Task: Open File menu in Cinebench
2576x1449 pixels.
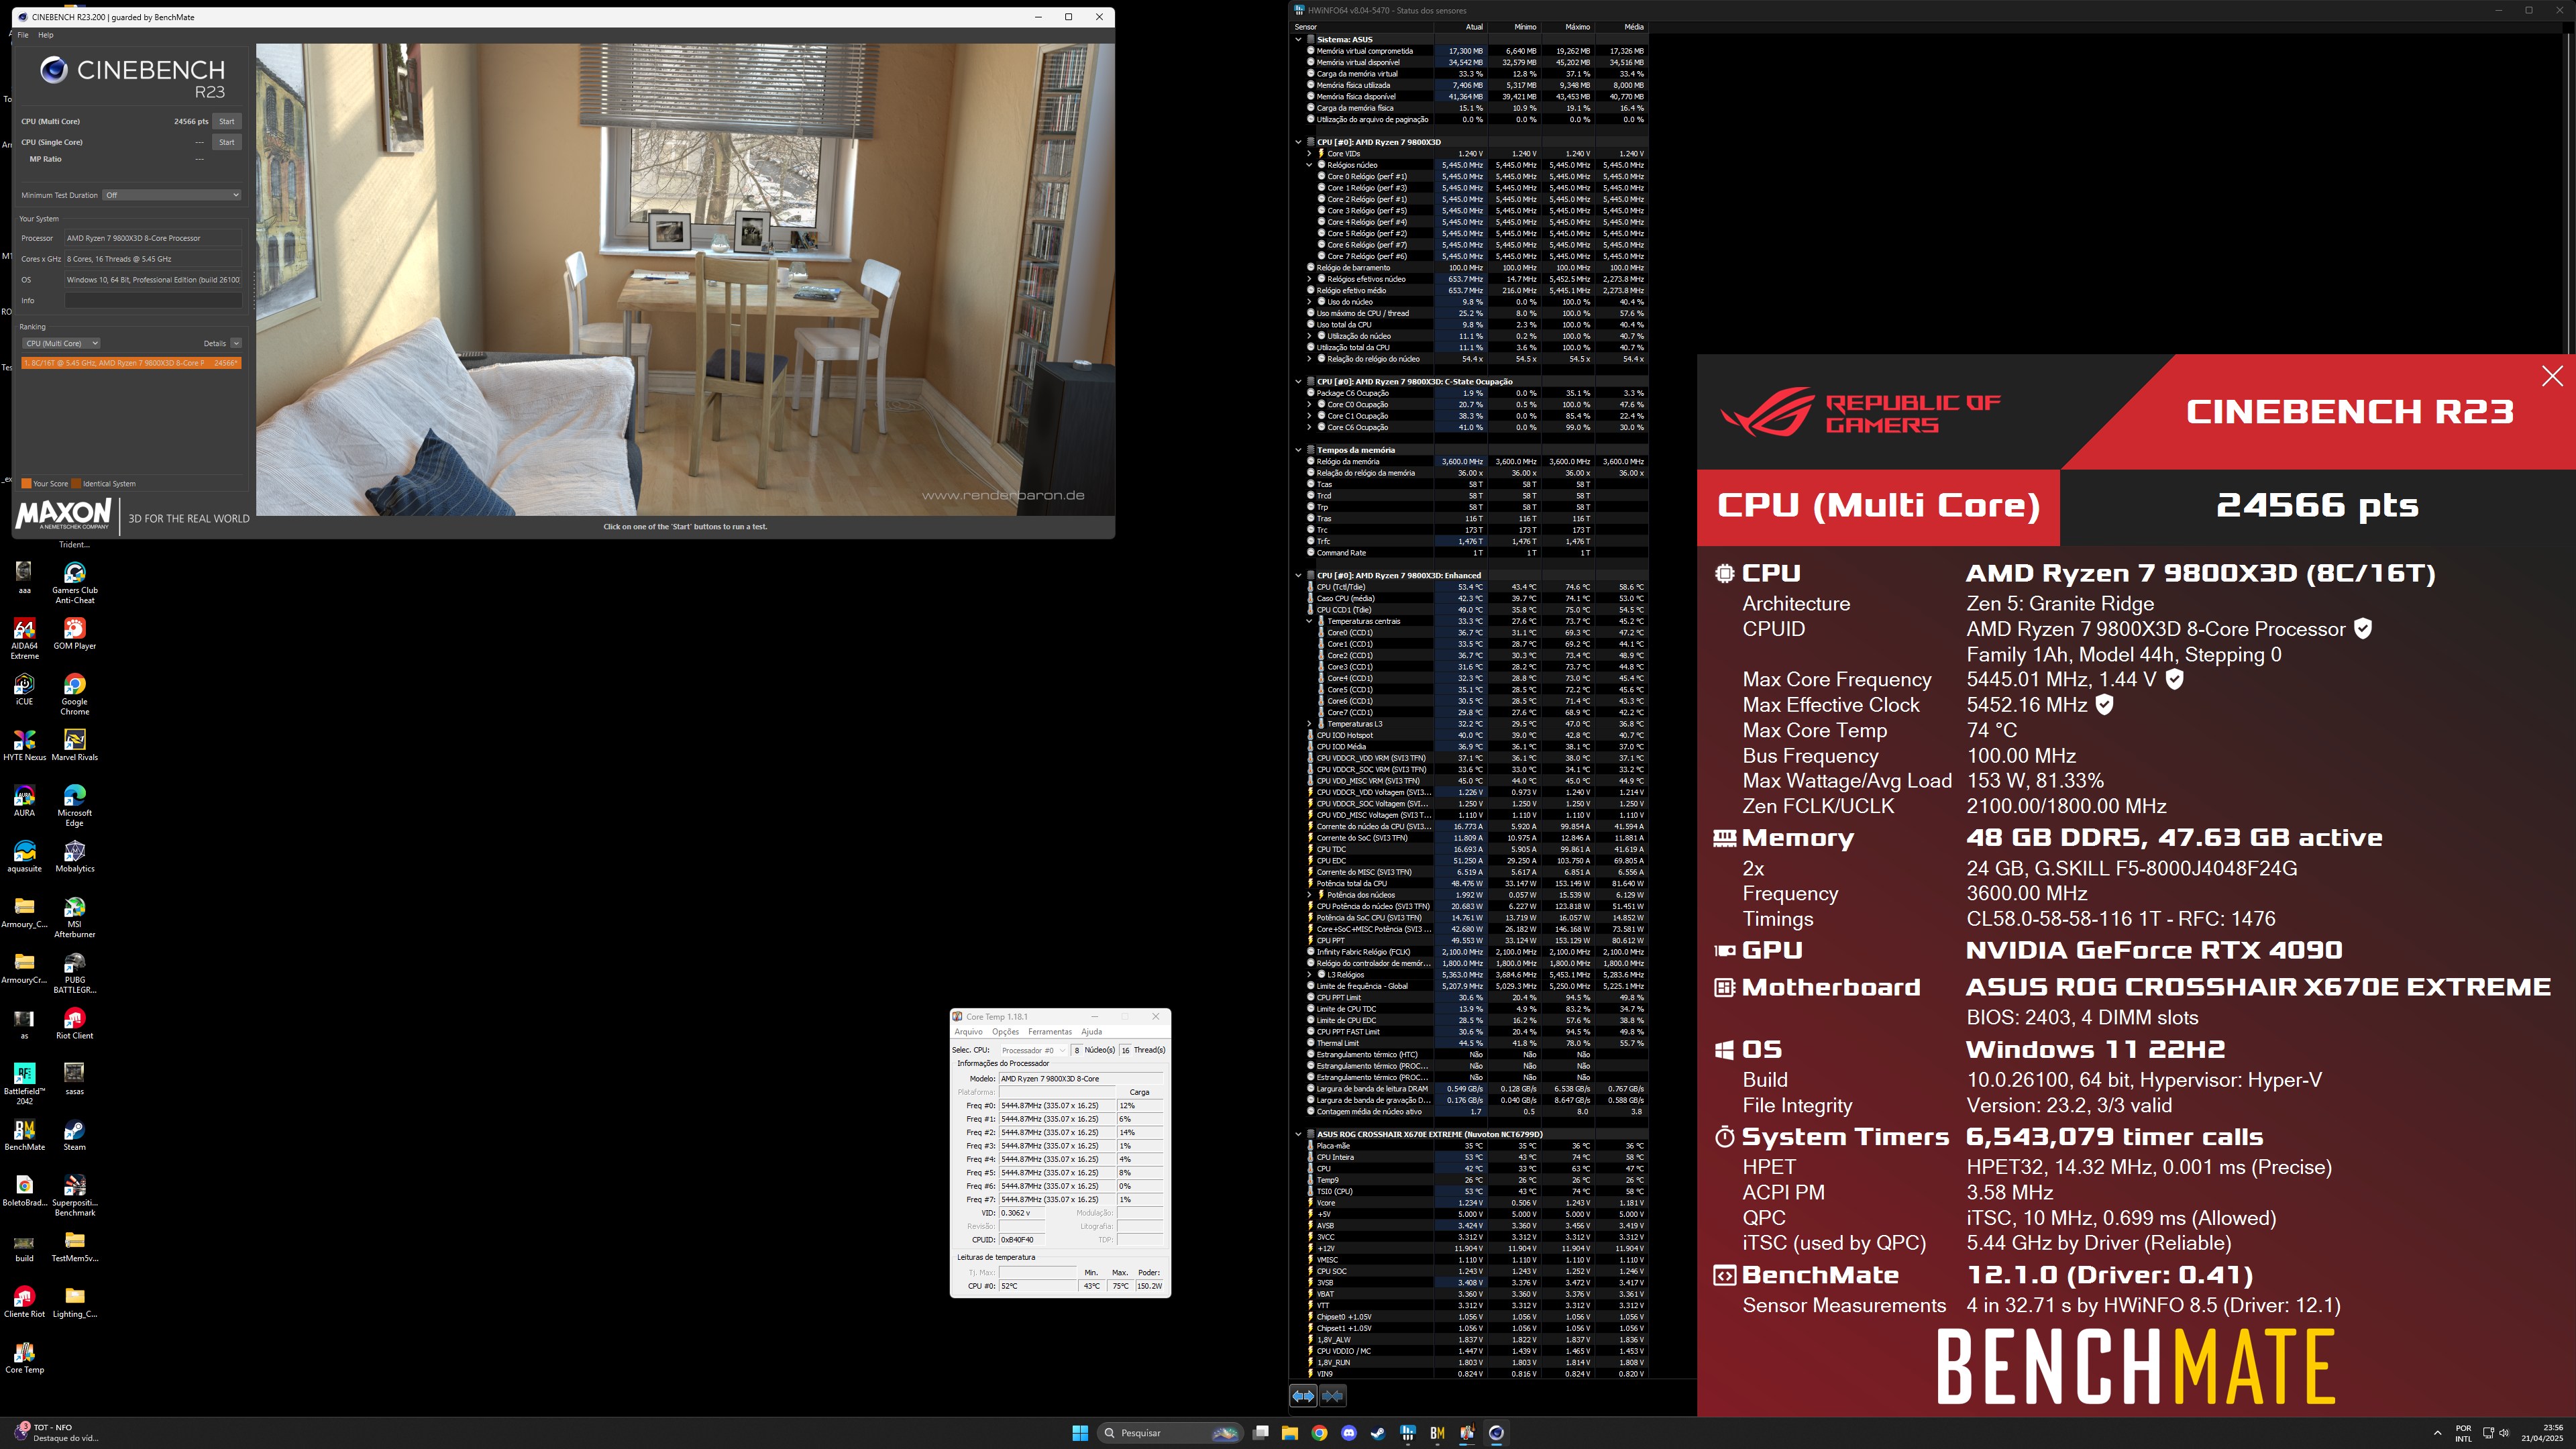Action: coord(23,35)
